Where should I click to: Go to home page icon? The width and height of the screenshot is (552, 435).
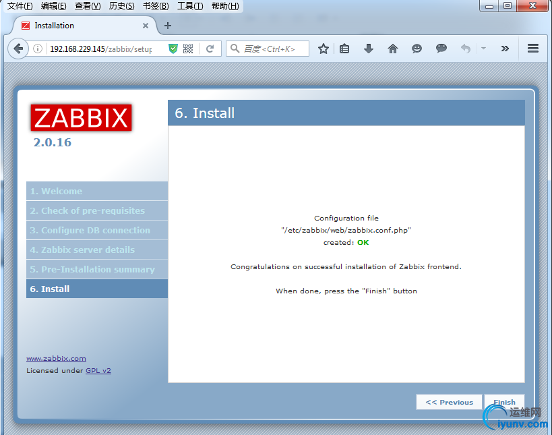tap(392, 49)
